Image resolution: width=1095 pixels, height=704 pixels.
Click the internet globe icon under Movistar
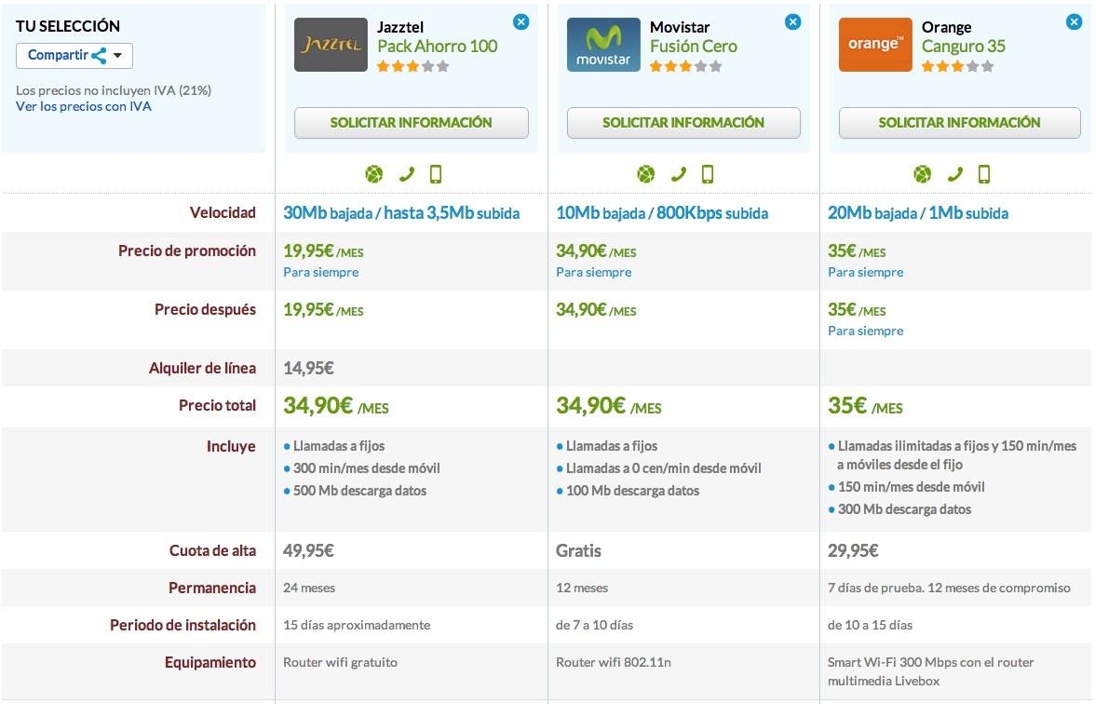(646, 174)
